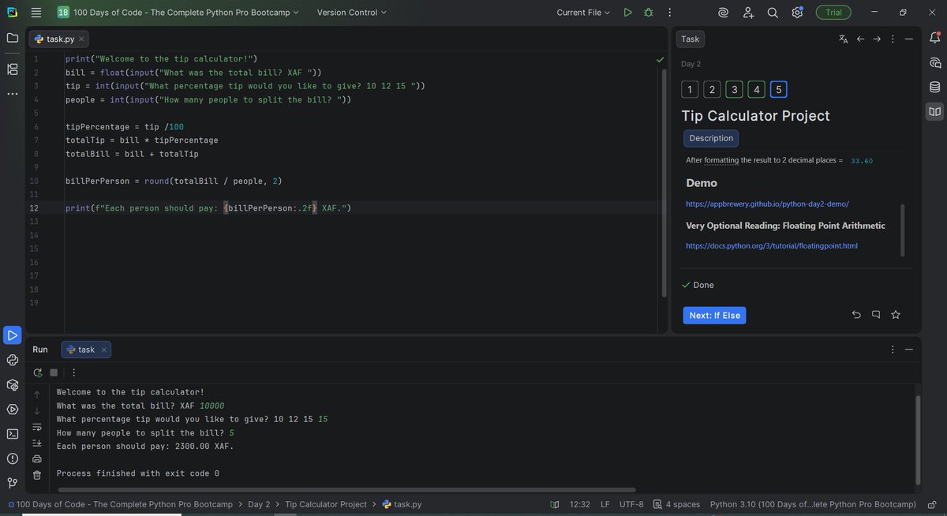The image size is (947, 516).
Task: Go to previous task arrow
Action: tap(861, 39)
